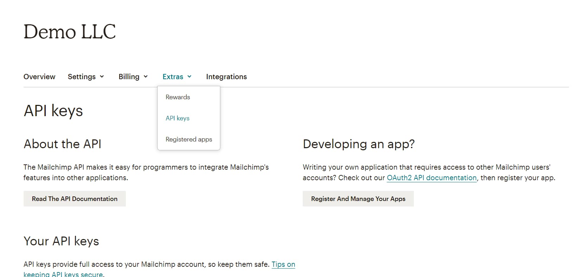Choose API keys in the Extras menu
588x277 pixels.
[x=177, y=118]
